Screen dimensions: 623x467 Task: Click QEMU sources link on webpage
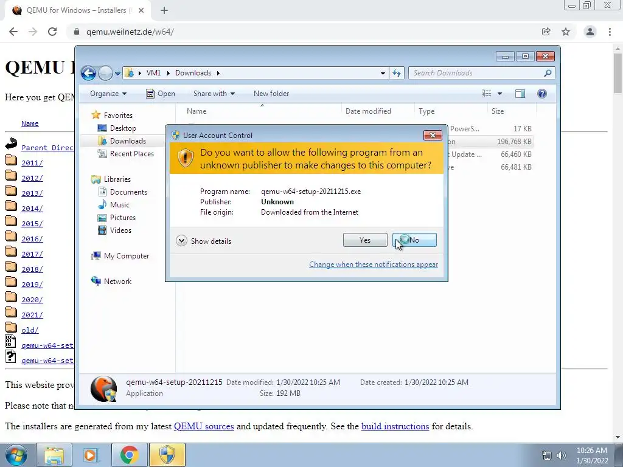pos(204,426)
